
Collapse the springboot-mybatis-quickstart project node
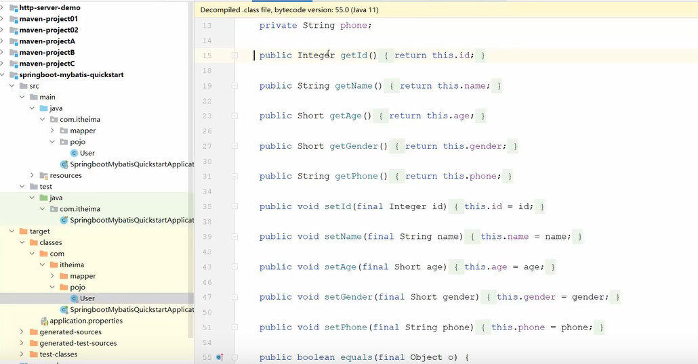tap(2, 74)
